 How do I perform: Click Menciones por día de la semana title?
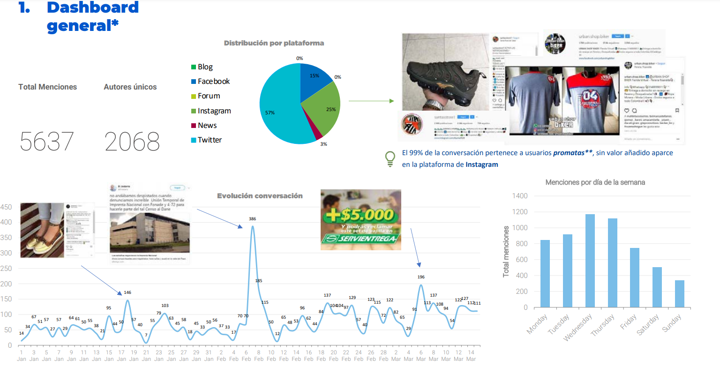click(x=595, y=182)
